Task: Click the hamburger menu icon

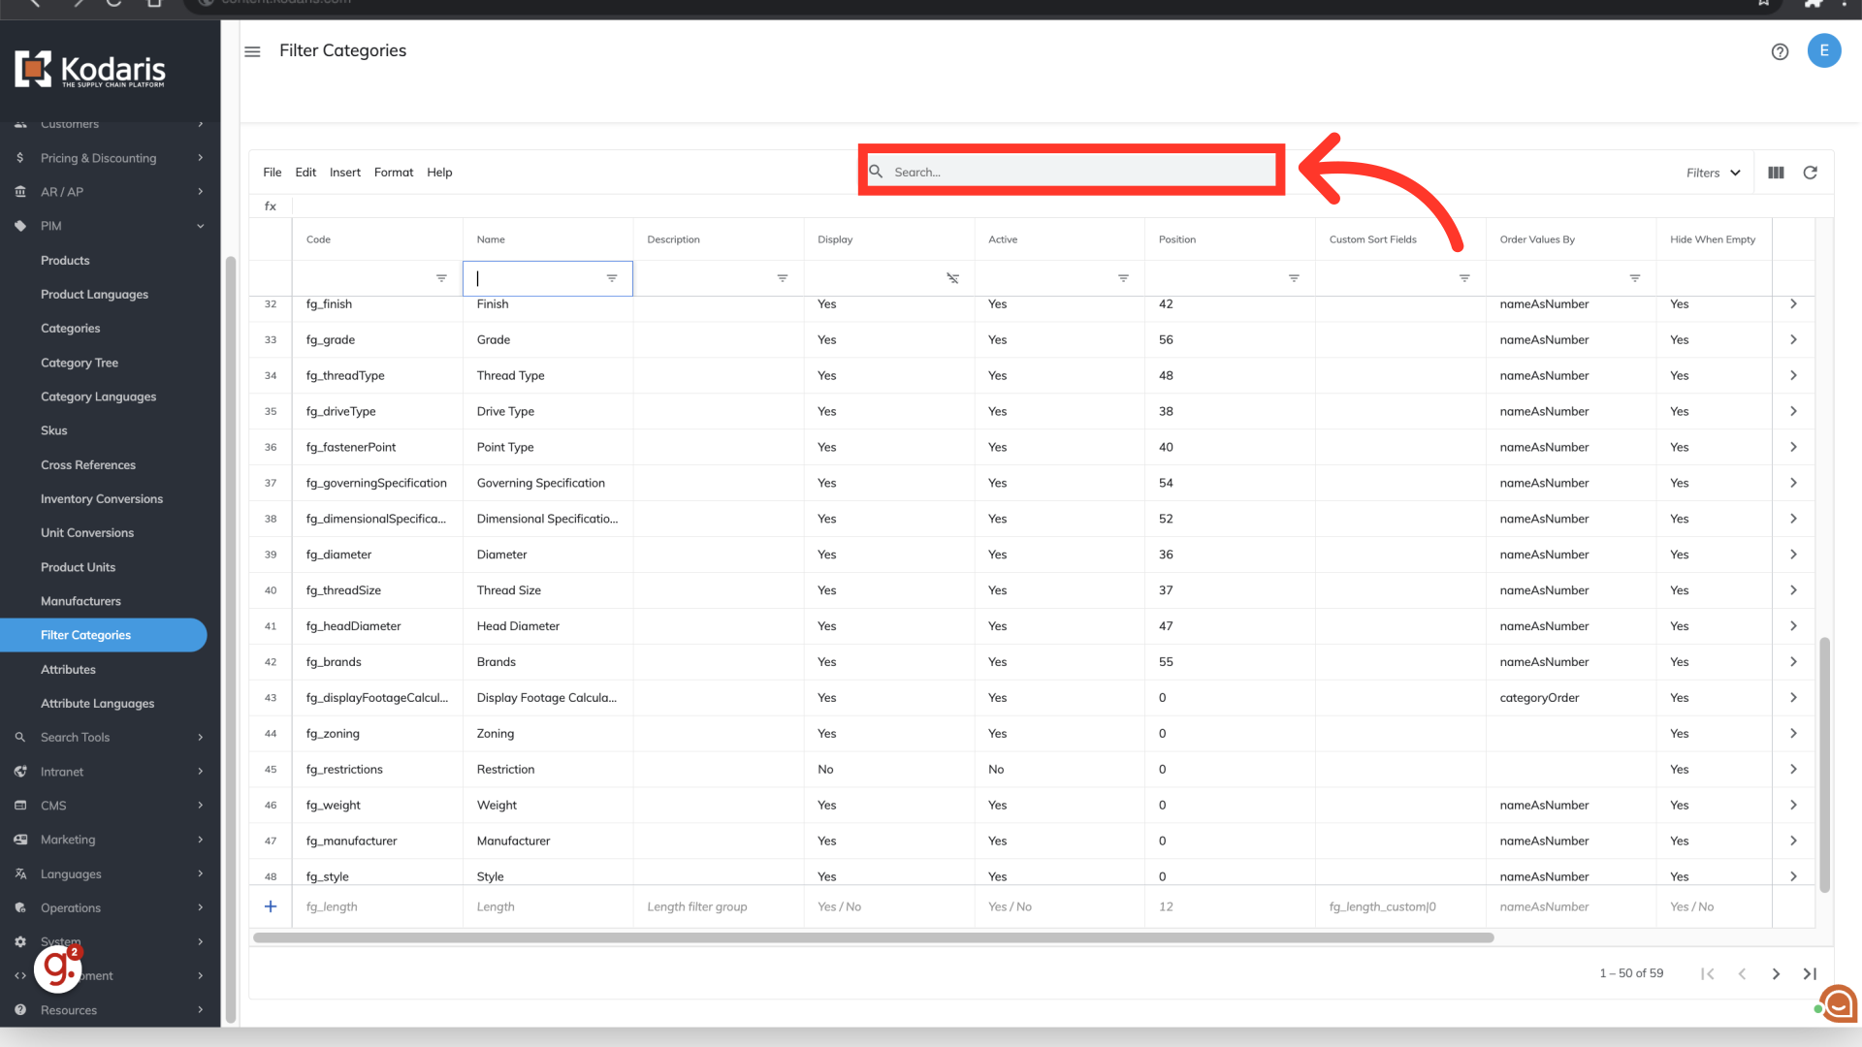Action: click(x=252, y=51)
